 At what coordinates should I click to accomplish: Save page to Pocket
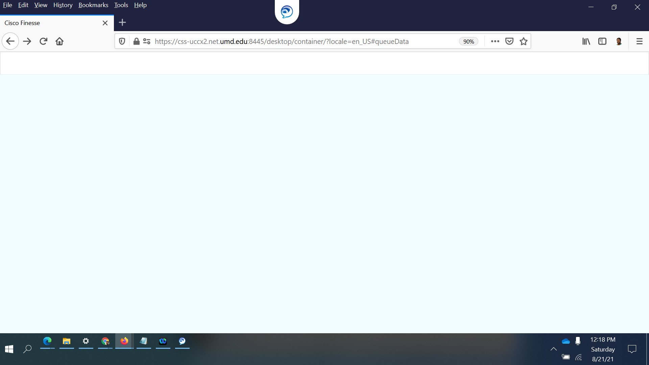[509, 41]
